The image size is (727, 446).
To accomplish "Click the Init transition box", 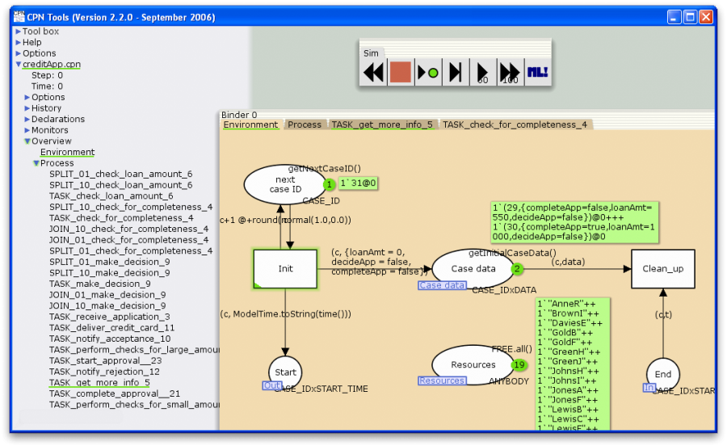I will [x=286, y=269].
